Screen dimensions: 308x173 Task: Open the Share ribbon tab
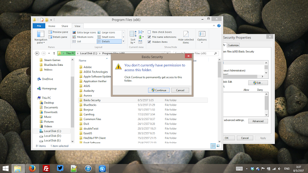[64, 26]
